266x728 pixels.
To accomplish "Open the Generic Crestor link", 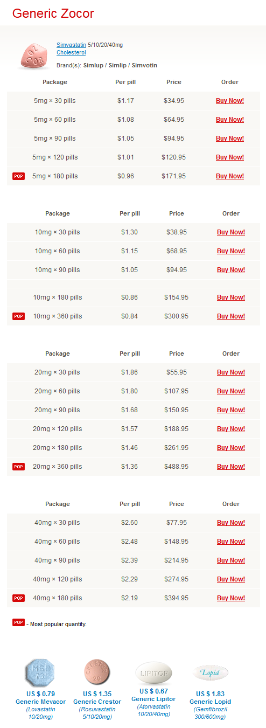I will (x=97, y=702).
